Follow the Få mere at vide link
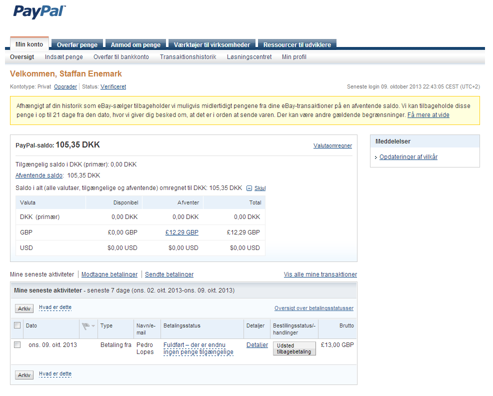The width and height of the screenshot is (493, 396). 428,115
